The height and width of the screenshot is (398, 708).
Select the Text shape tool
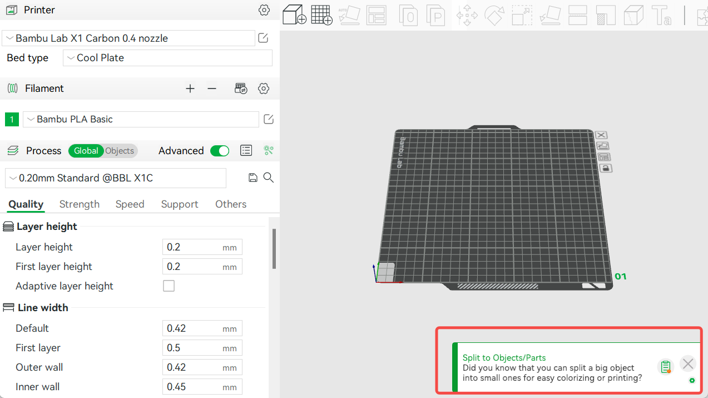tap(661, 15)
